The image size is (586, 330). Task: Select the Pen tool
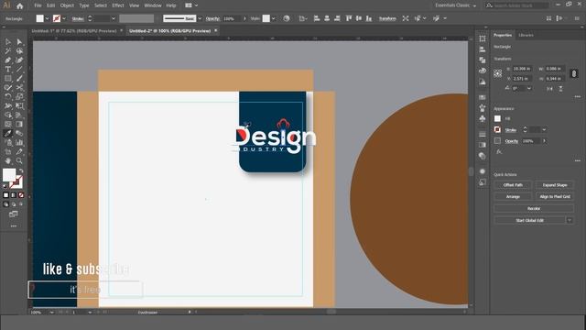coord(8,60)
